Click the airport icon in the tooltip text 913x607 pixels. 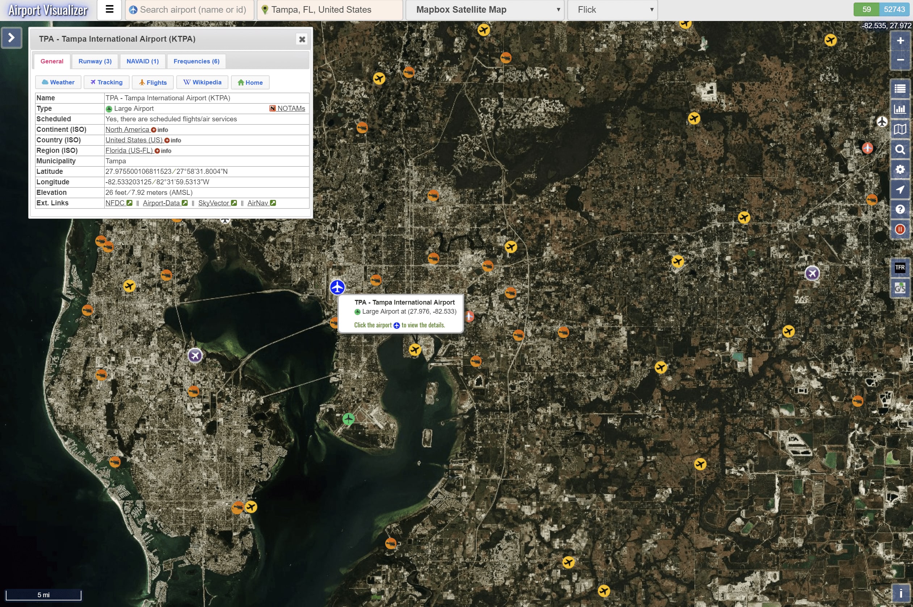point(396,325)
